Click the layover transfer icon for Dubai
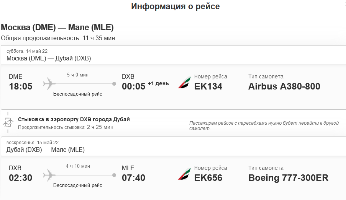The width and height of the screenshot is (346, 200). click(8, 122)
